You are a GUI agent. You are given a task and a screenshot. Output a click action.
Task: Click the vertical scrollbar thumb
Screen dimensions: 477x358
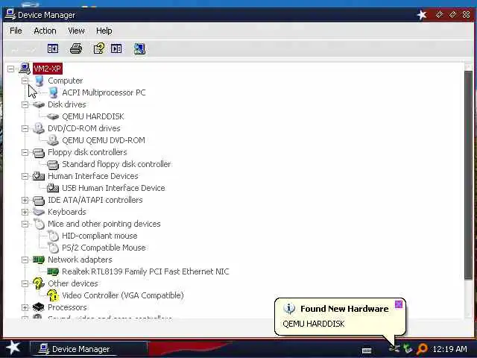469,175
